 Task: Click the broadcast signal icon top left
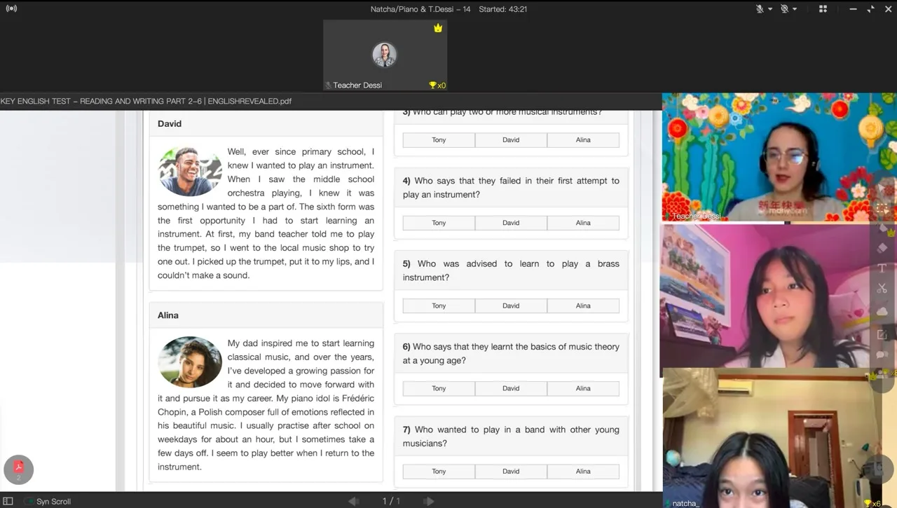[11, 8]
